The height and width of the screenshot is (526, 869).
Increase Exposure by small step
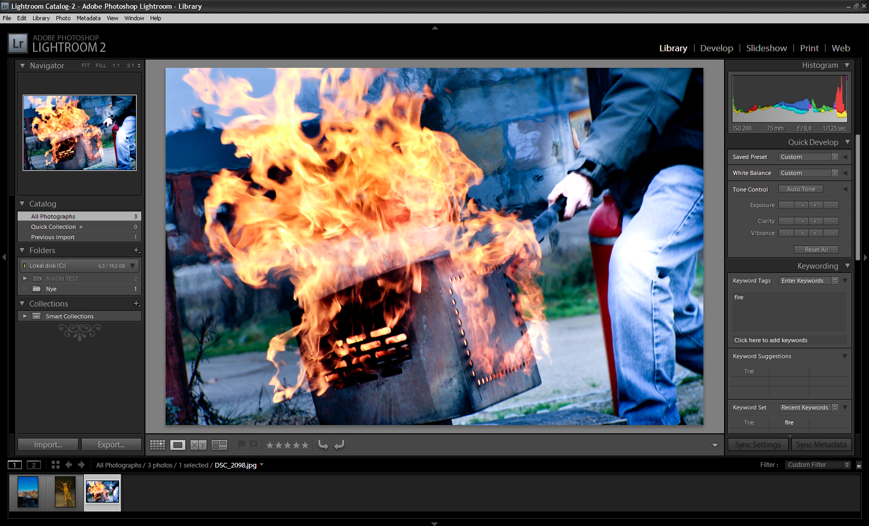coord(815,205)
